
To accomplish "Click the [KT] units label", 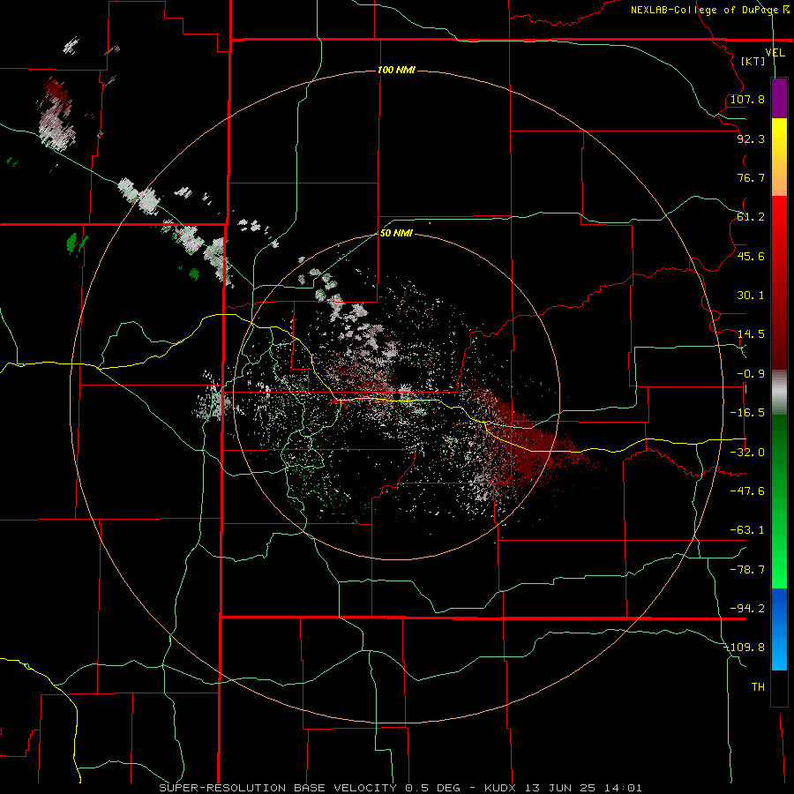I will [753, 61].
